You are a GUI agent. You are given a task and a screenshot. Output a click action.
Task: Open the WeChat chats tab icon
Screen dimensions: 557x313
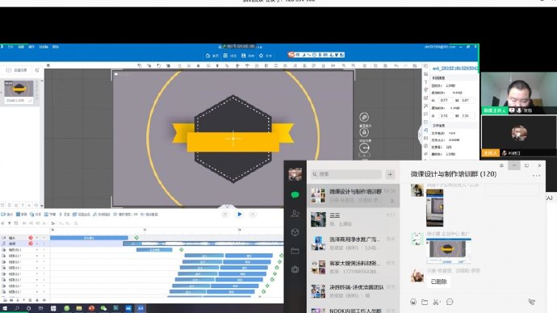(x=295, y=195)
